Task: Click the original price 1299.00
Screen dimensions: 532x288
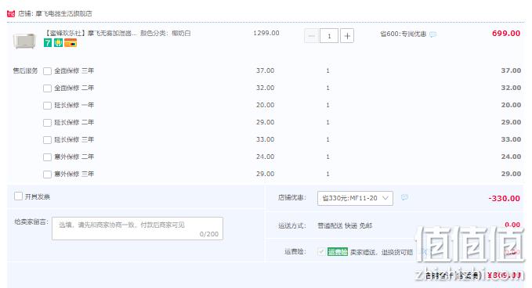Action: tap(266, 33)
